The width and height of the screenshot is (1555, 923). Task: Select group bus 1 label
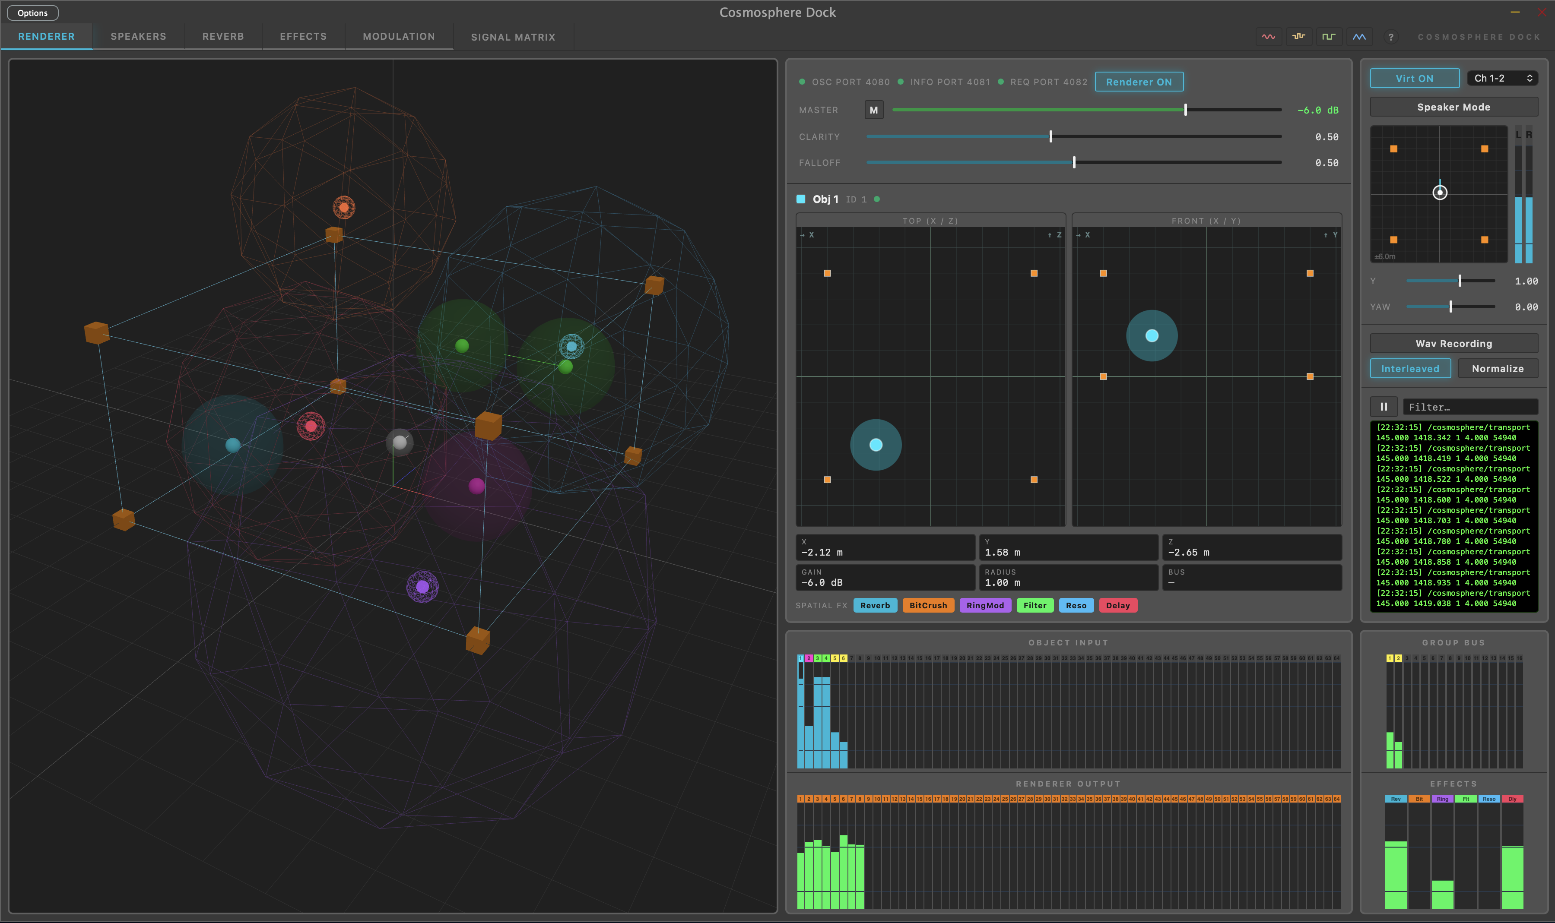point(1390,658)
